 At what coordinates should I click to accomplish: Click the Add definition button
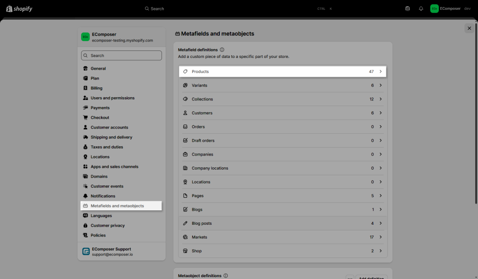click(x=371, y=277)
